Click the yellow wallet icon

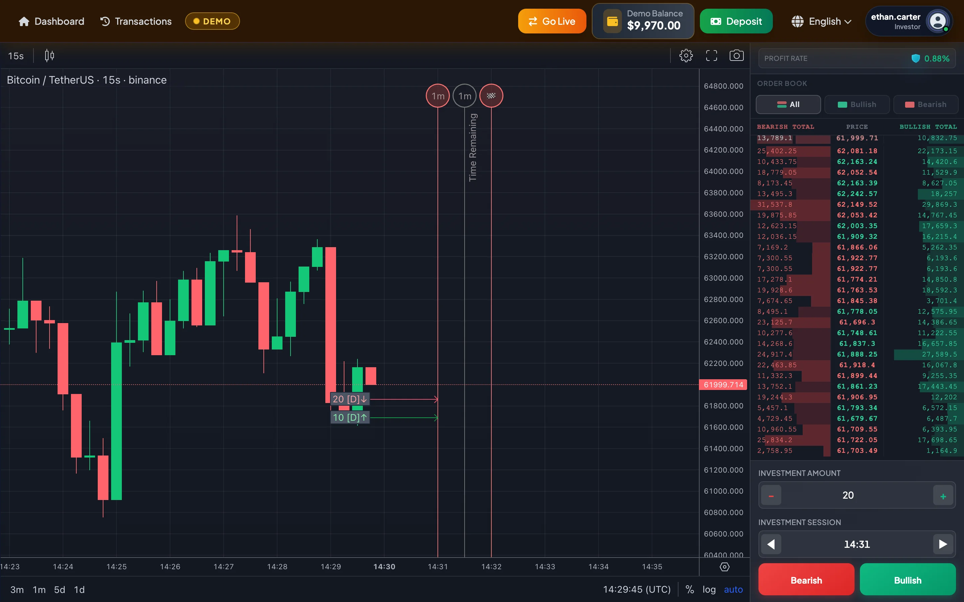click(x=612, y=21)
